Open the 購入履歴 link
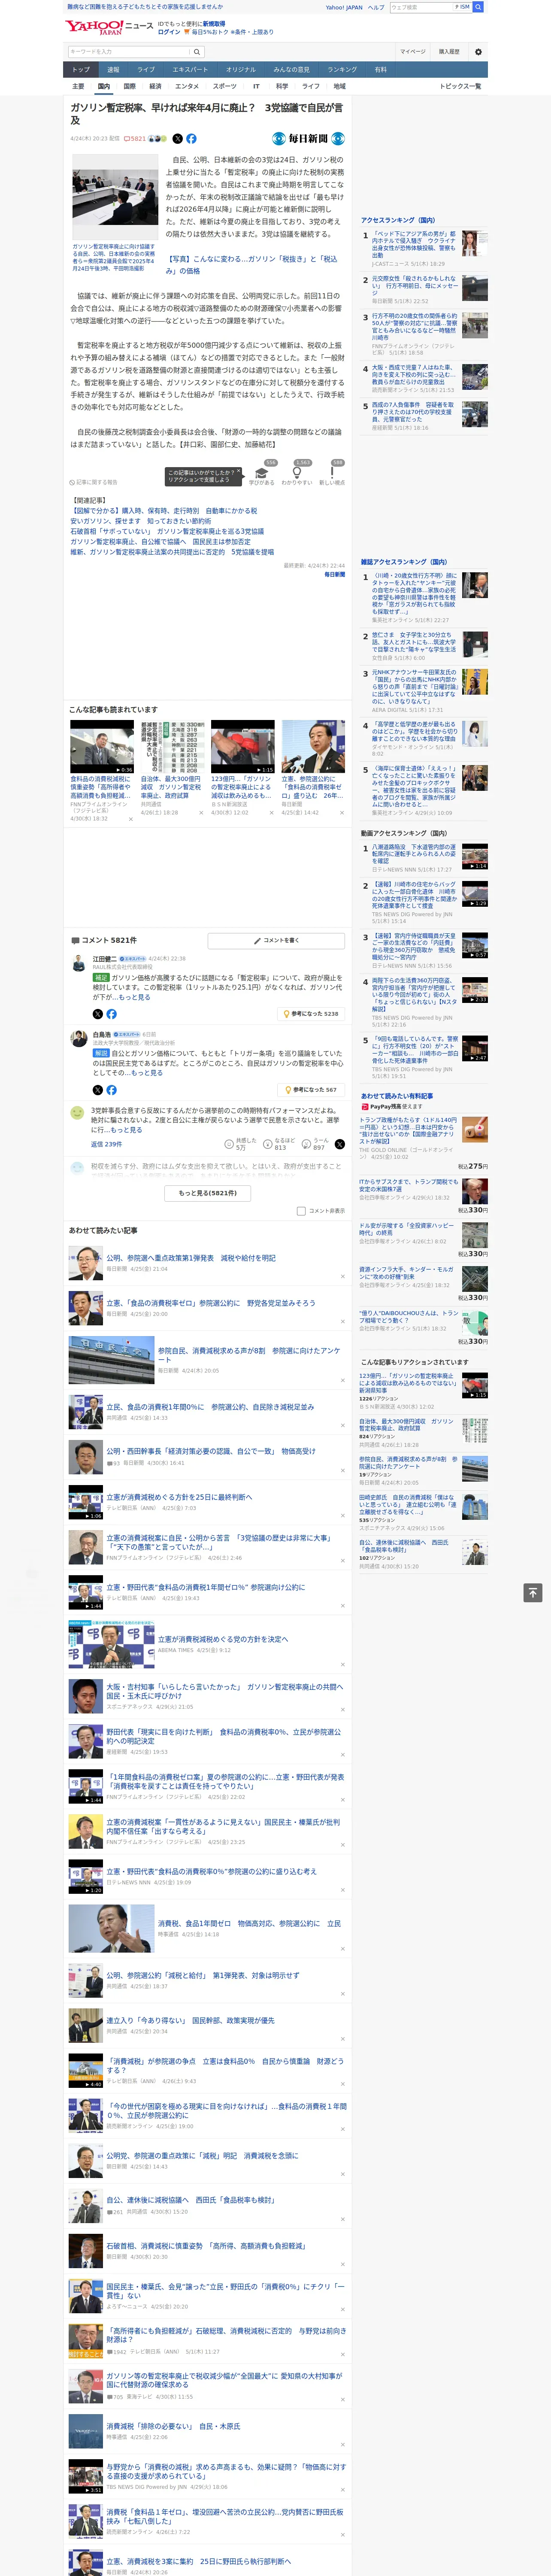Image resolution: width=551 pixels, height=2576 pixels. tap(449, 51)
